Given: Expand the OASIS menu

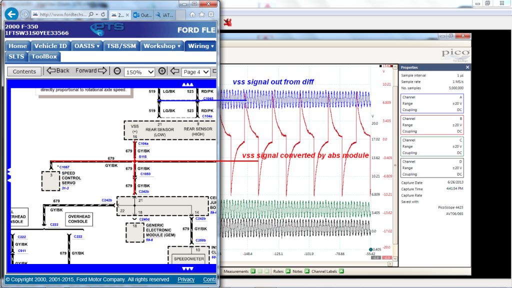Looking at the screenshot, I should (x=87, y=46).
